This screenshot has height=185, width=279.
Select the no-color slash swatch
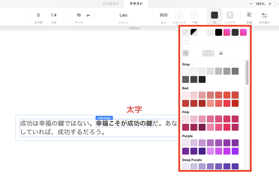click(186, 32)
